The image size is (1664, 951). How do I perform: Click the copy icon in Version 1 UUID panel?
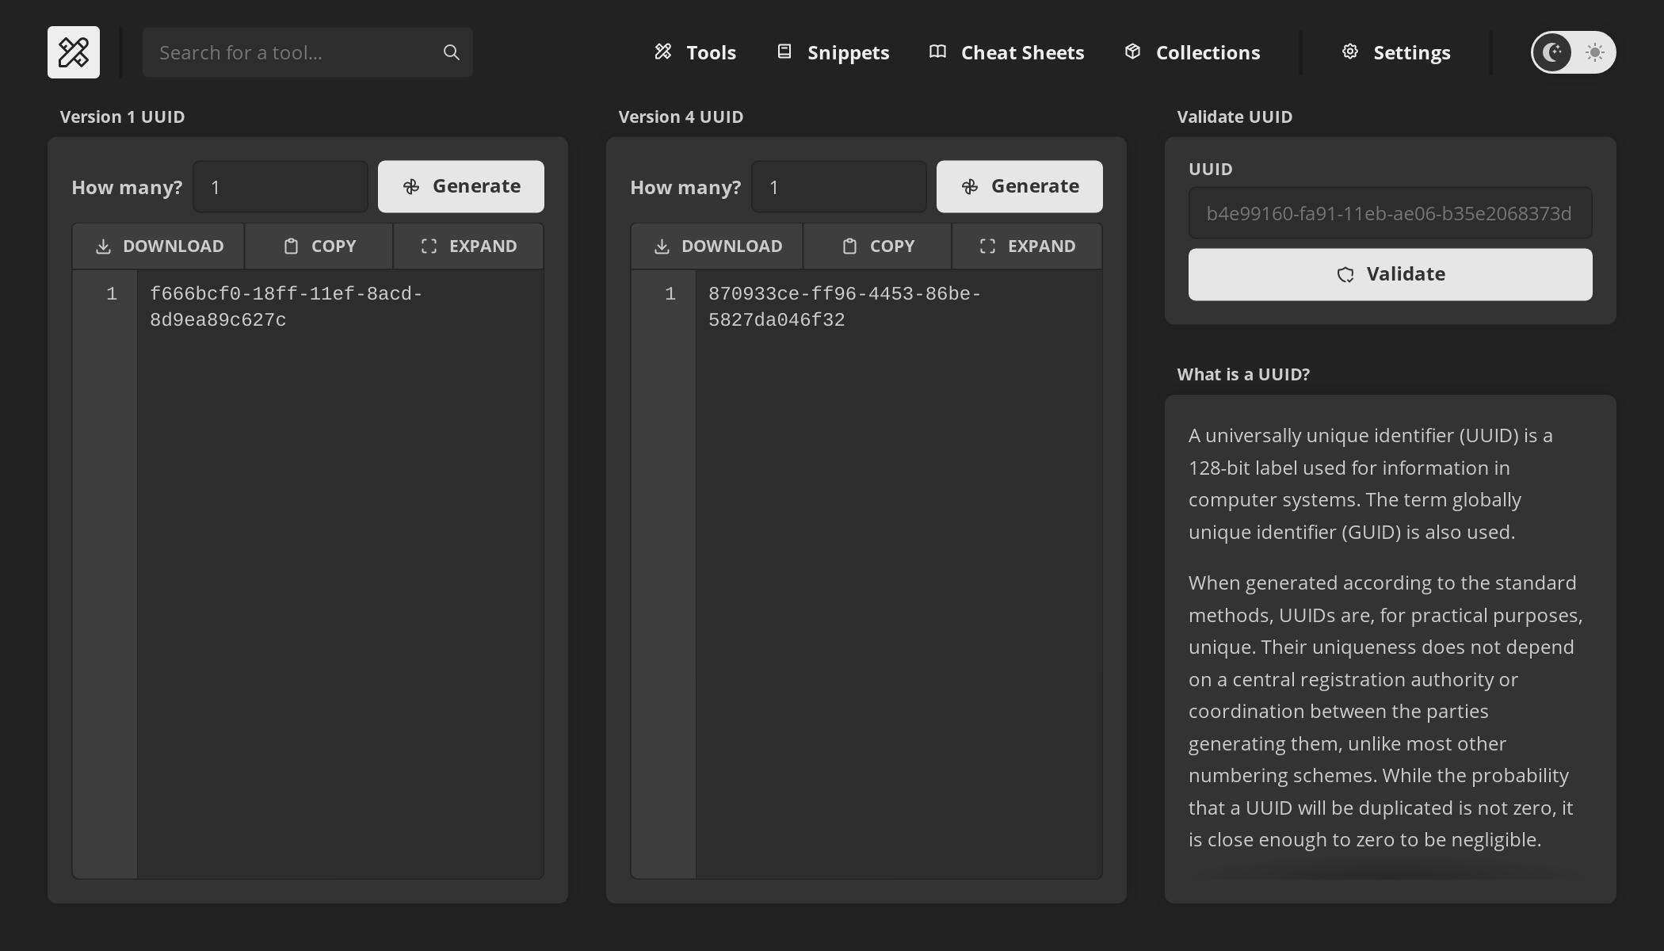(292, 246)
